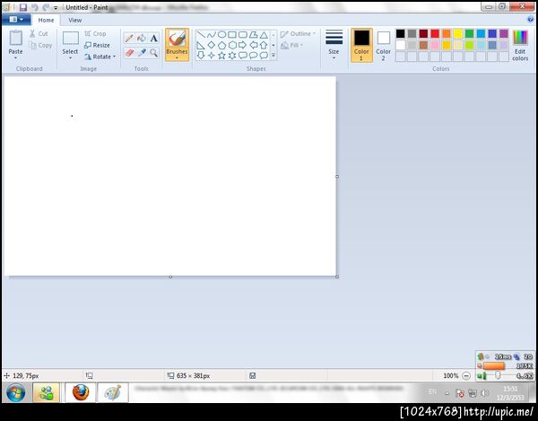Choose the Cloud callout shape
The height and width of the screenshot is (421, 538).
pyautogui.click(x=264, y=56)
